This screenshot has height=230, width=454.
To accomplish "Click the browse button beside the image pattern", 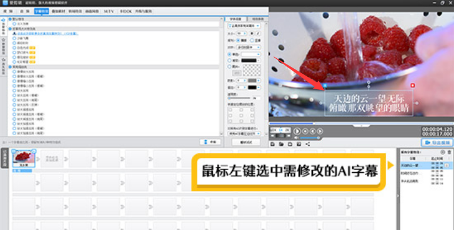I will point(236,73).
